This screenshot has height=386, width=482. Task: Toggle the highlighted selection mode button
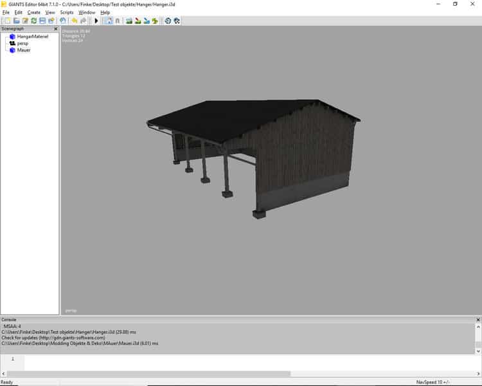108,21
